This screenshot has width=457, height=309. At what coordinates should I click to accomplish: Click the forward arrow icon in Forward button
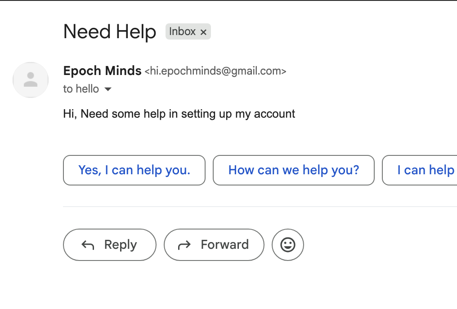coord(184,245)
